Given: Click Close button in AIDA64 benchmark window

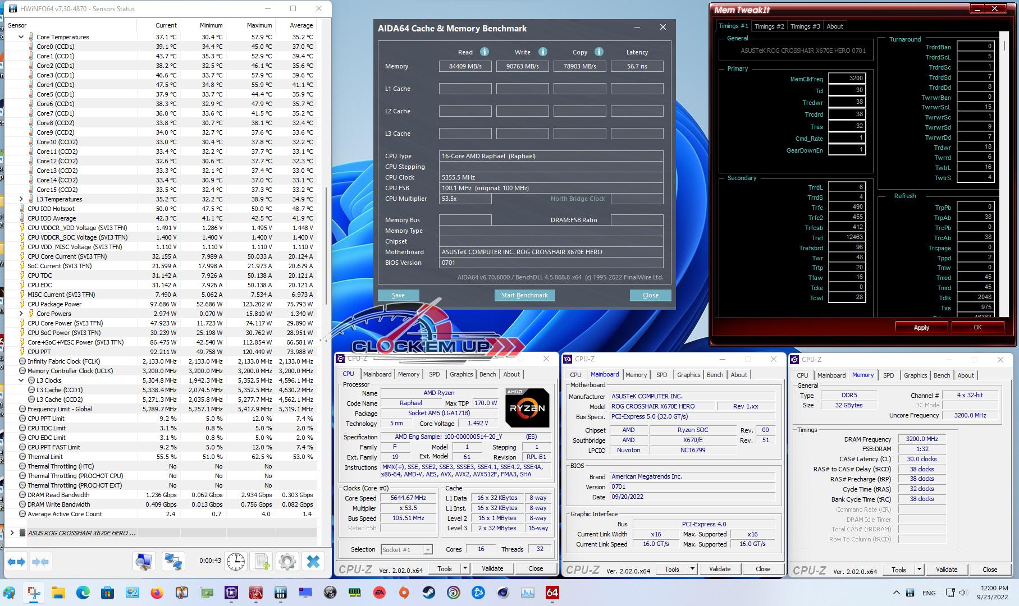Looking at the screenshot, I should pos(650,295).
